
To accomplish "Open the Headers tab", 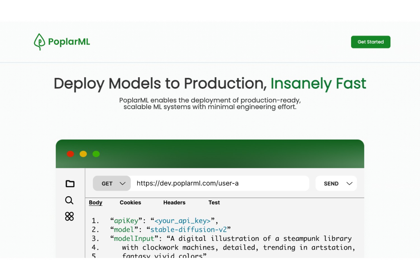I will coord(174,202).
